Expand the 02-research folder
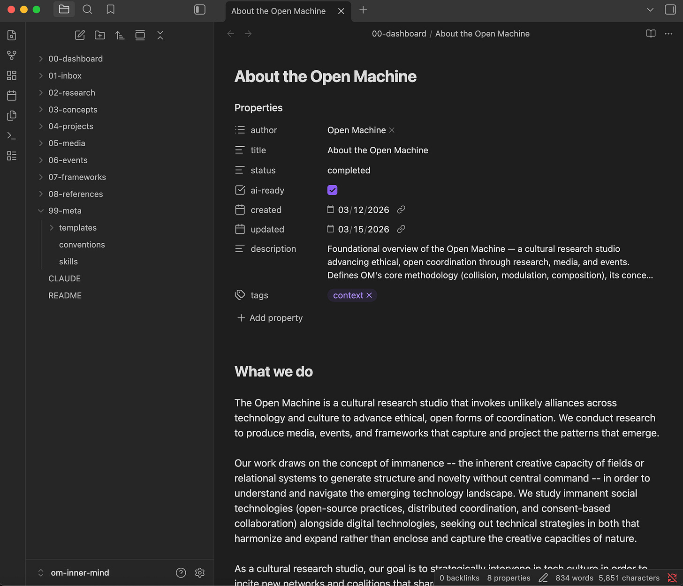 [x=41, y=92]
